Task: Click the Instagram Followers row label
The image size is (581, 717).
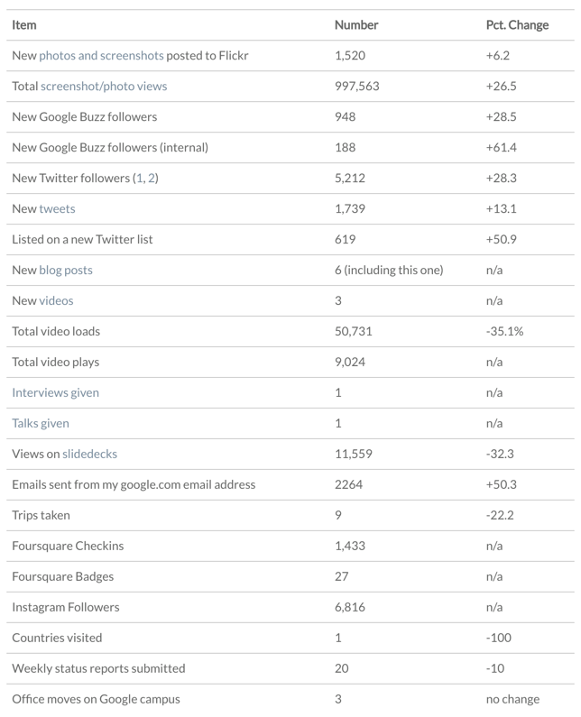Action: (x=65, y=608)
